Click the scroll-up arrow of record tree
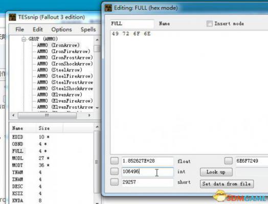The image size is (268, 204). (x=97, y=40)
